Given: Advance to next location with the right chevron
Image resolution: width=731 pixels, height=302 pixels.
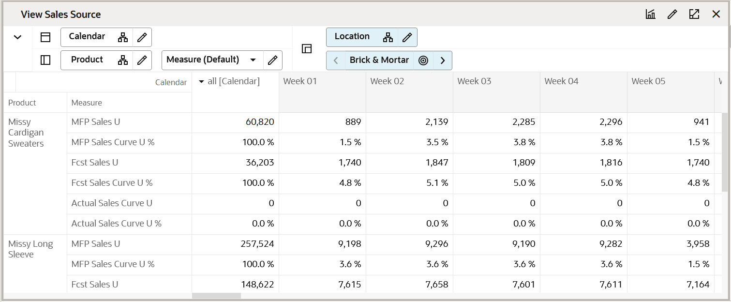Looking at the screenshot, I should [x=443, y=60].
